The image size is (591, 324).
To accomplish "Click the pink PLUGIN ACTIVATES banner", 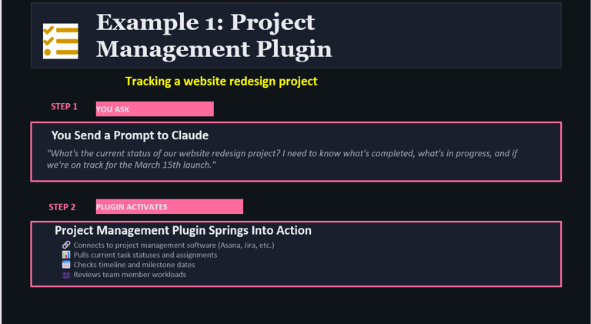I will click(169, 207).
